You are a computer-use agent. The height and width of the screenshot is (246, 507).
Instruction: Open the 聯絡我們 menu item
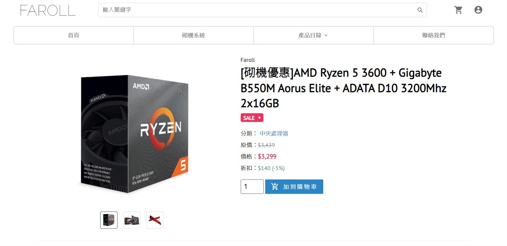433,35
